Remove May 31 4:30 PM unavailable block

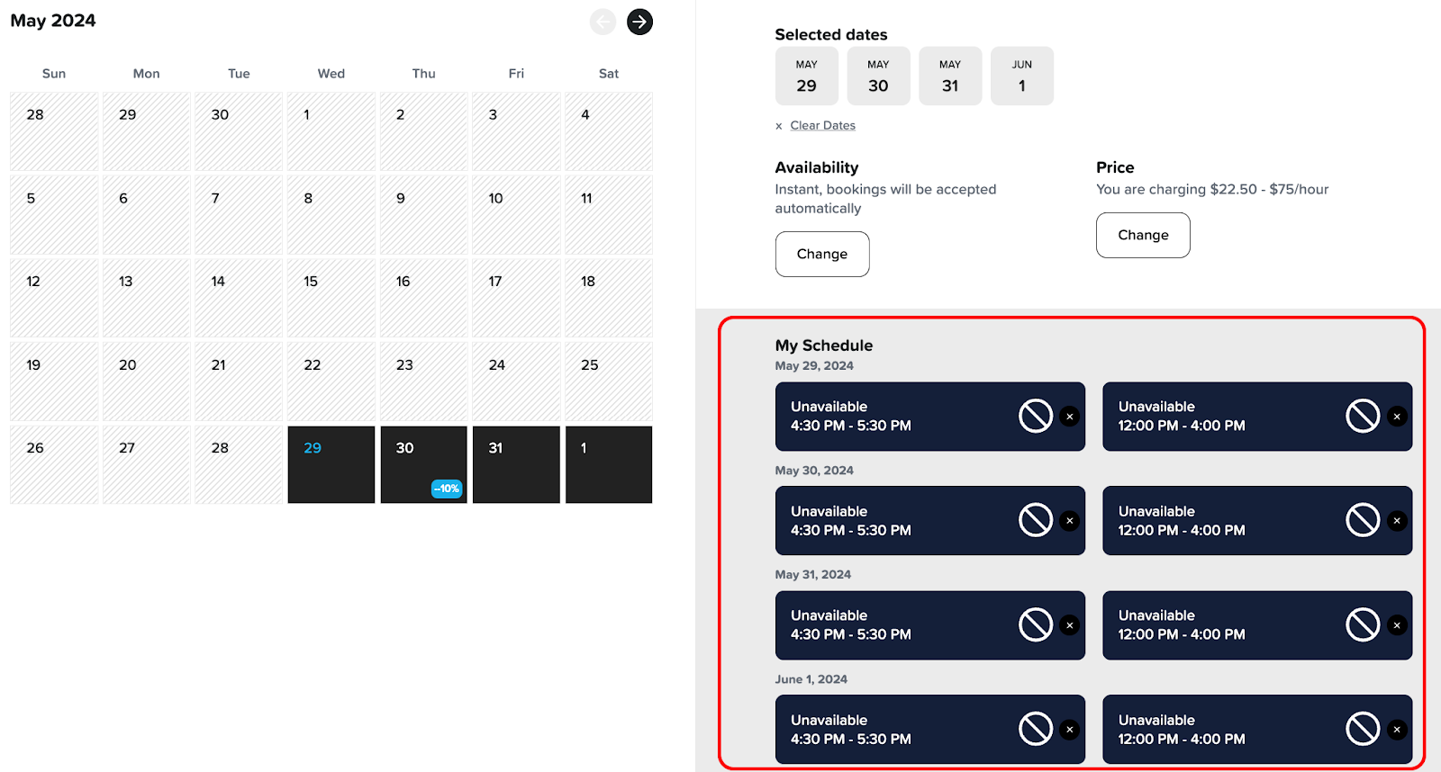(x=1069, y=625)
